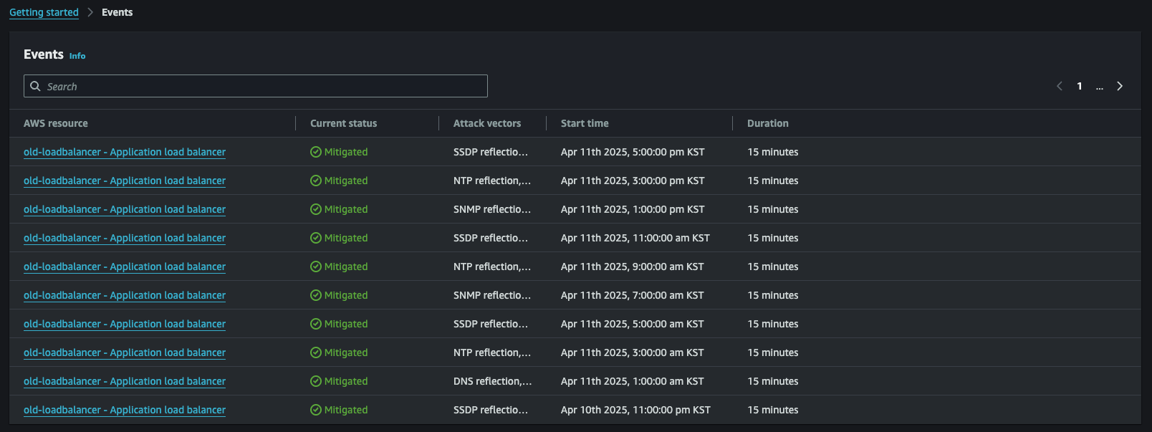
Task: Go to next page arrow
Action: 1120,86
